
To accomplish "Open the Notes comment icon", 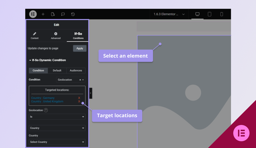I will coord(63,14).
